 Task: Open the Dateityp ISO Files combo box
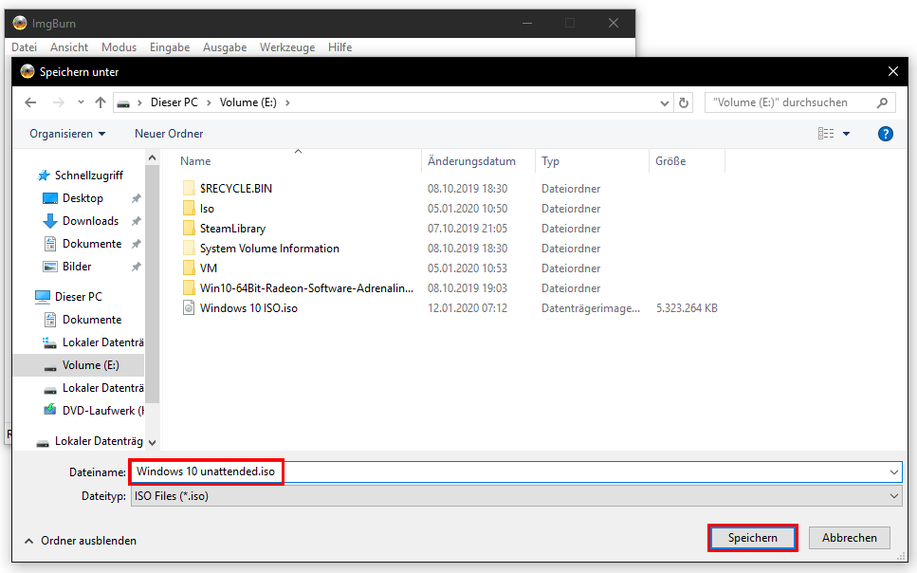point(517,496)
